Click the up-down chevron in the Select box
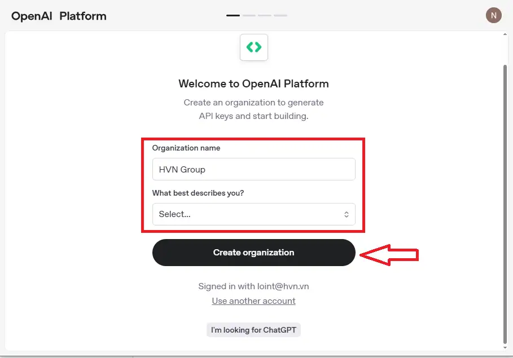This screenshot has height=358, width=513. click(347, 214)
